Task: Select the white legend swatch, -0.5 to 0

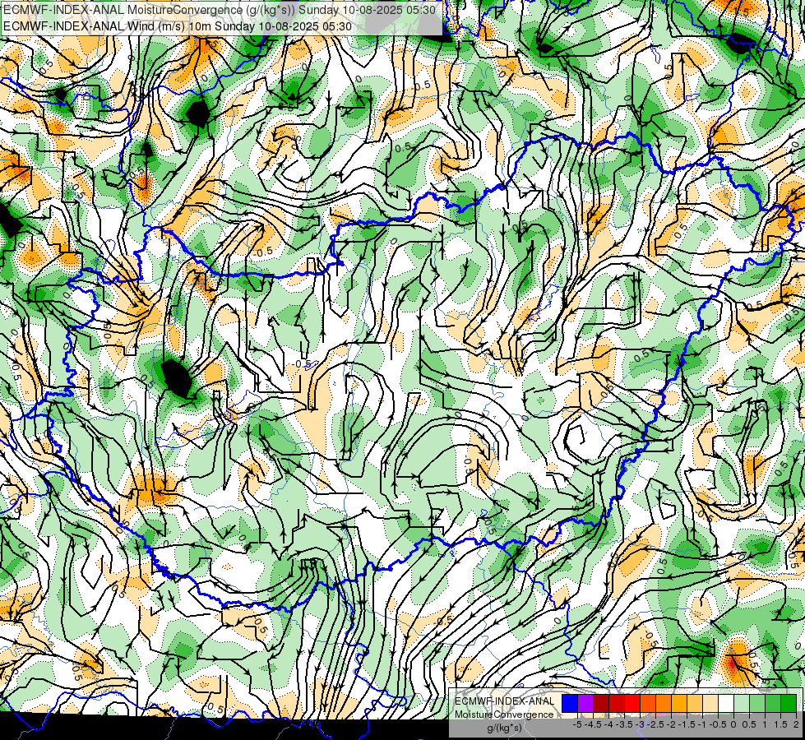Action: (726, 704)
